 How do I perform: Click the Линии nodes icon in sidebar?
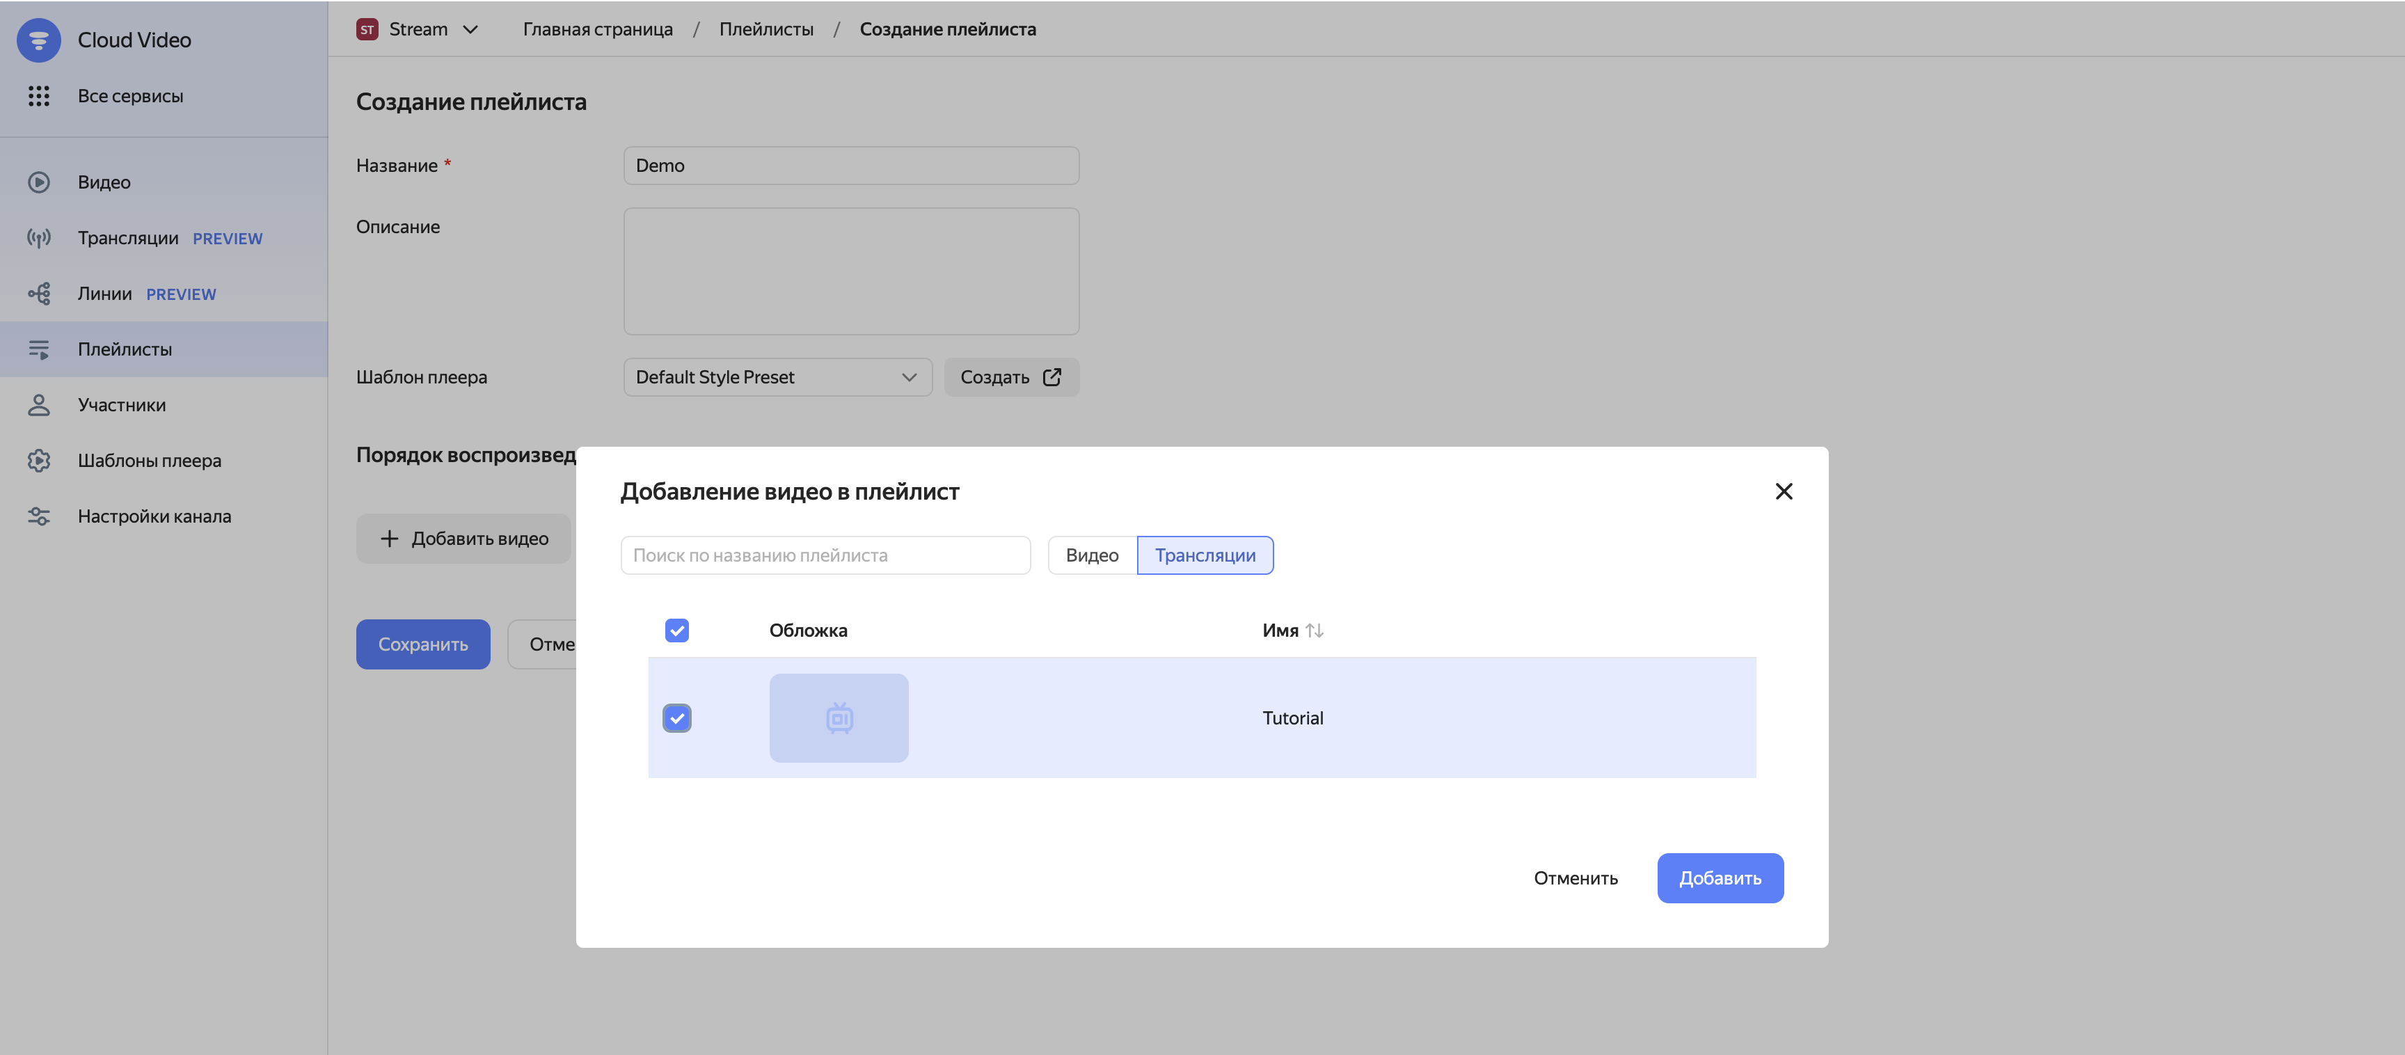[x=38, y=294]
